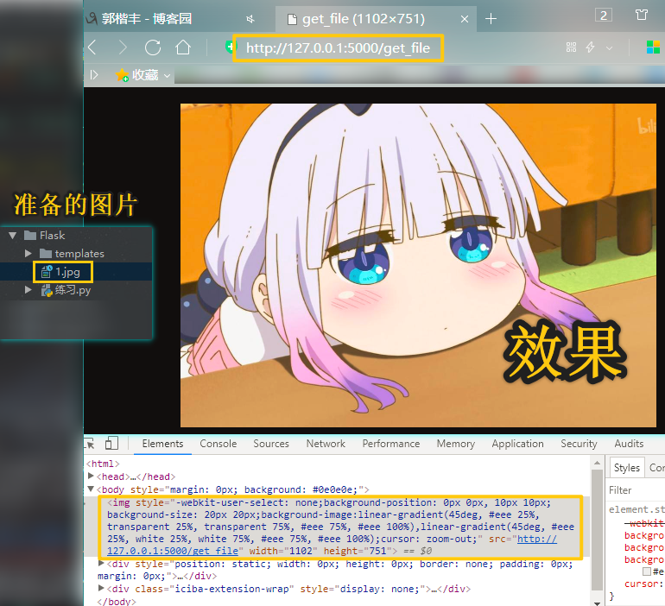Toggle the background color checkbox in Styles

coord(646,571)
